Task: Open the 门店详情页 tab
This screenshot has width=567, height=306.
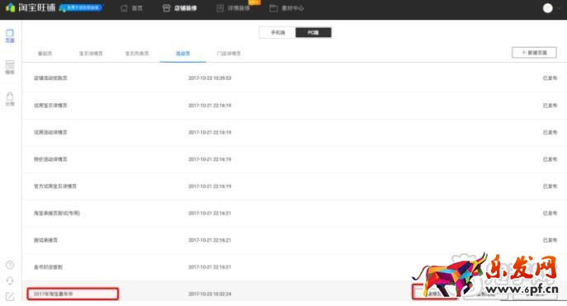Action: tap(229, 54)
